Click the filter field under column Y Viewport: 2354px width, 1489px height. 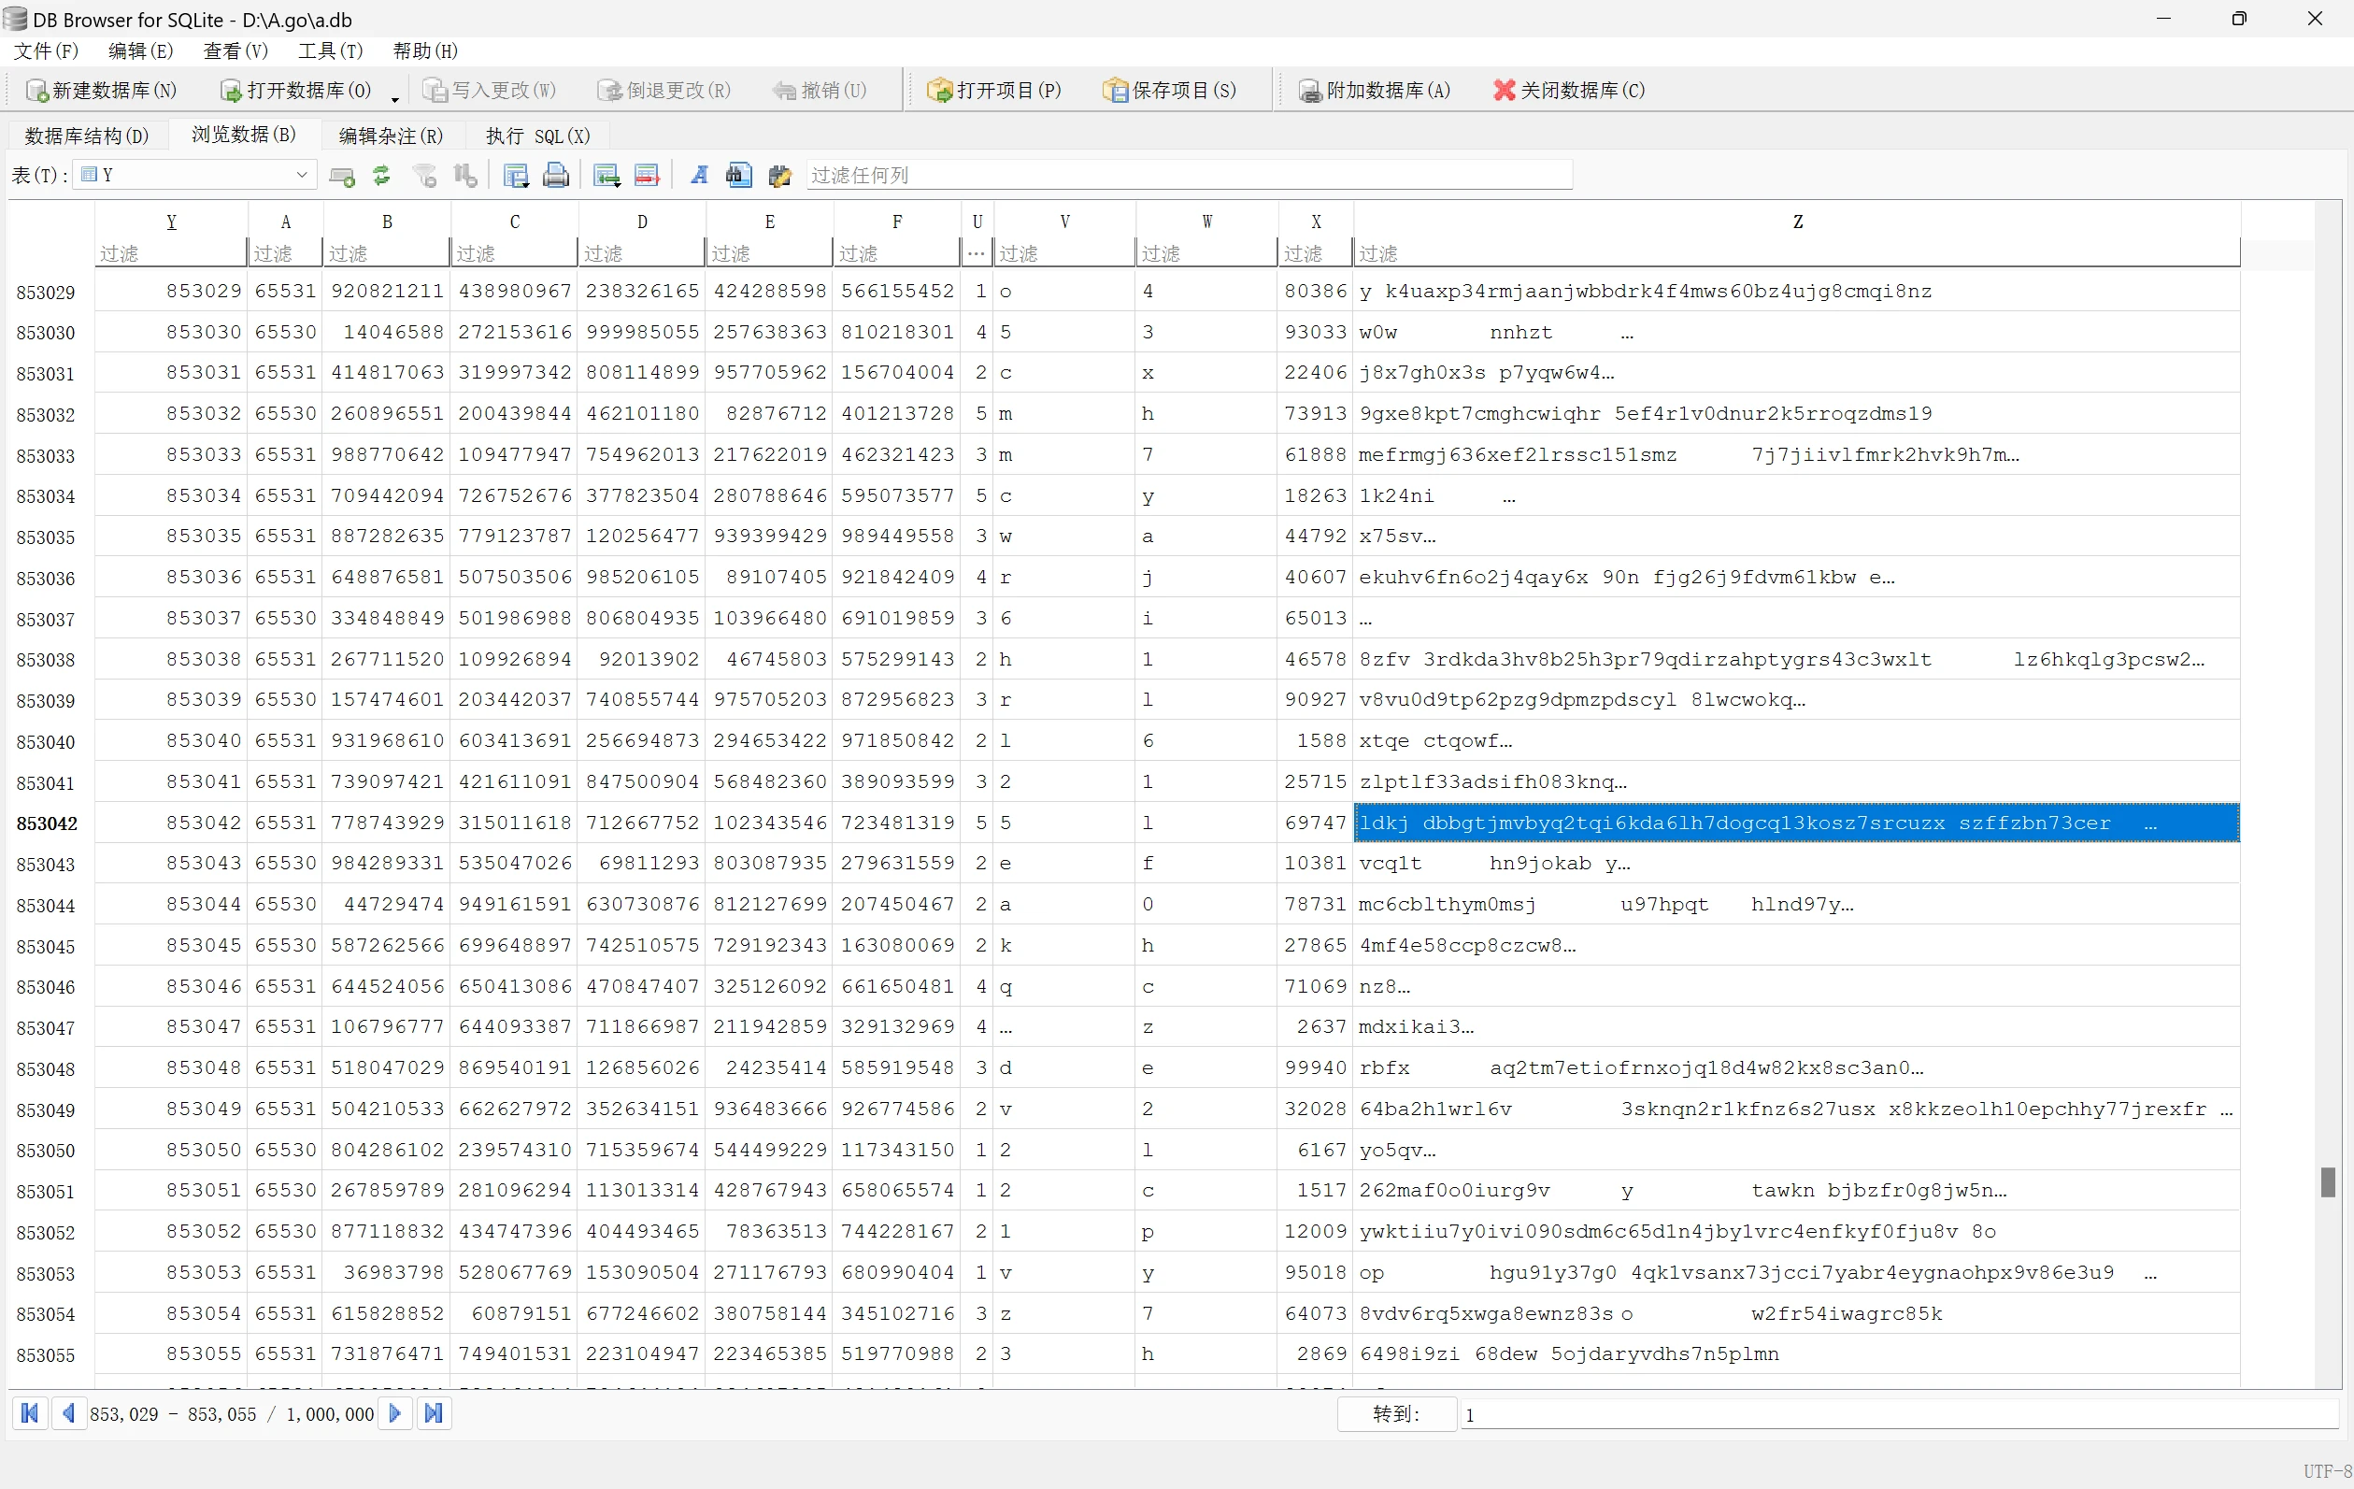coord(171,253)
